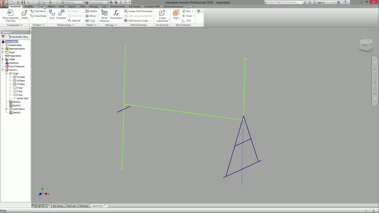Select the Free Rotate tool
This screenshot has height=213, width=379.
point(39,16)
